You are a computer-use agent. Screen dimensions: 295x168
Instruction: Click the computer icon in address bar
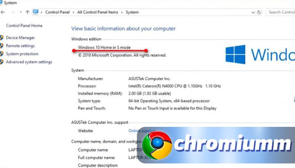tap(35, 12)
